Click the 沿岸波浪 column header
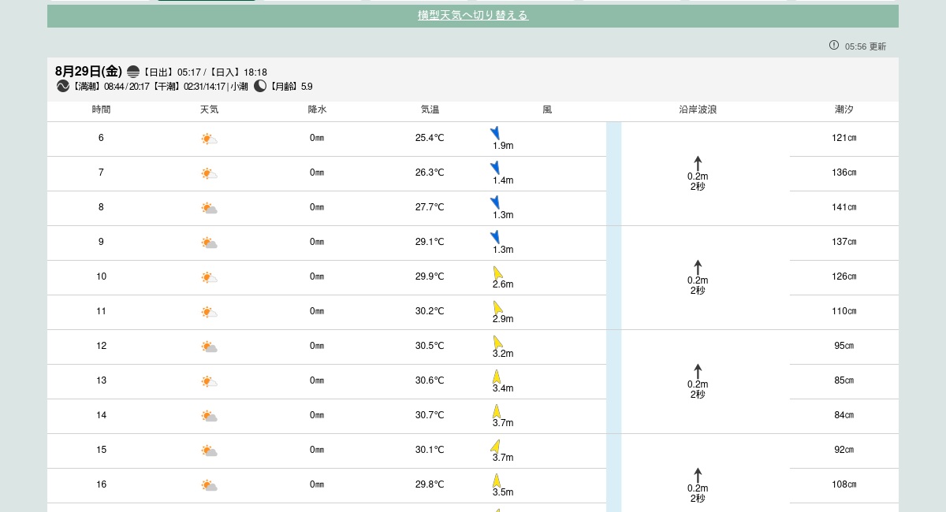946x512 pixels. click(698, 109)
